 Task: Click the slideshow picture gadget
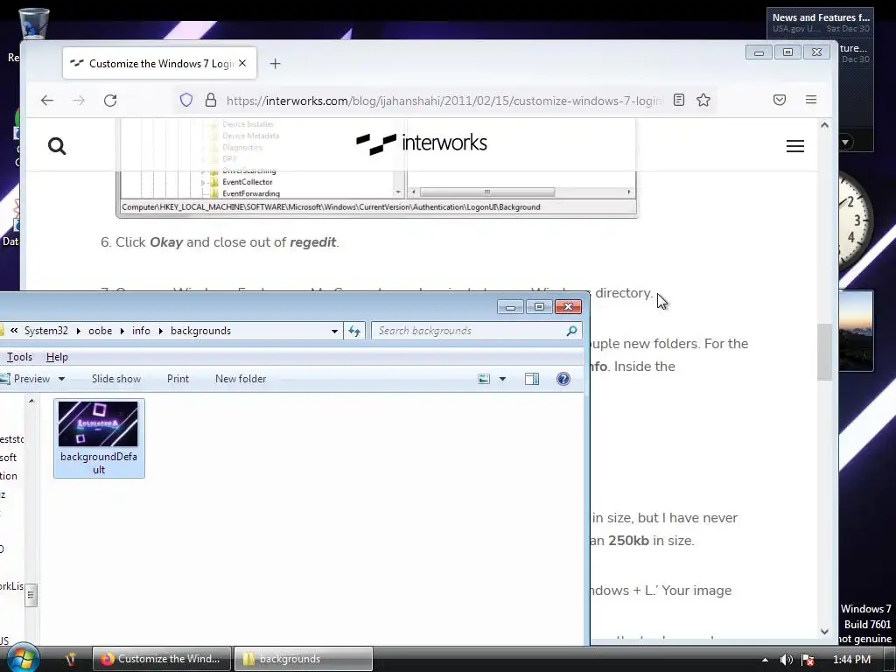[x=856, y=331]
